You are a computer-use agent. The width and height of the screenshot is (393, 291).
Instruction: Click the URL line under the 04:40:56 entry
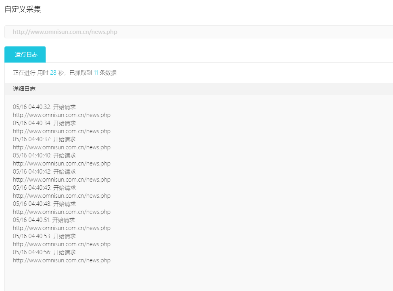click(62, 260)
